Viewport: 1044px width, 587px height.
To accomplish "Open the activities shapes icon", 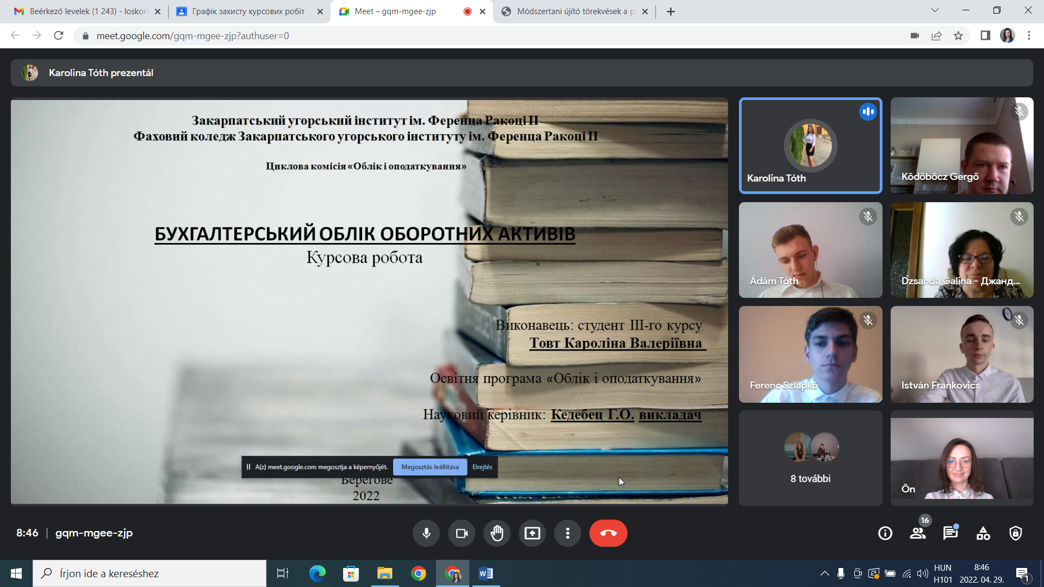I will click(x=983, y=533).
